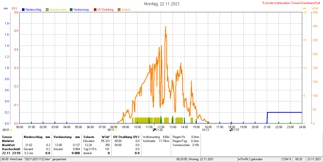Click the Verdunstung column header in table
This screenshot has width=323, height=162.
tap(62, 137)
